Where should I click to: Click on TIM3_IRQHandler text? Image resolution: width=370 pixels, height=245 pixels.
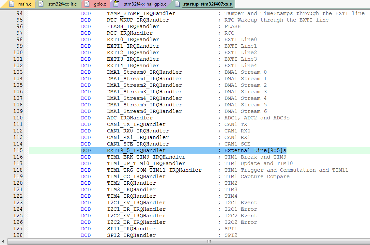click(x=131, y=190)
